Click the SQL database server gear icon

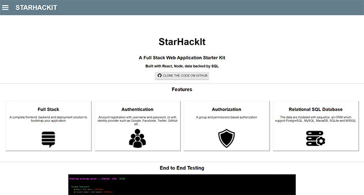(316, 138)
